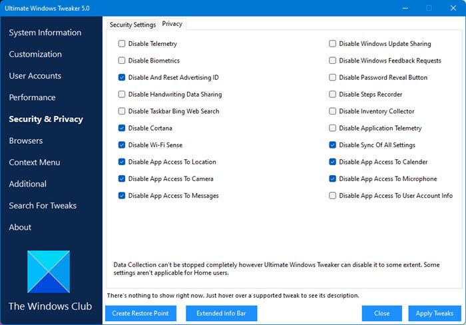466x325 pixels.
Task: Check Disable Windows Update Sharing
Action: click(x=332, y=44)
